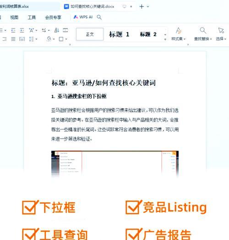
Task: Expand the line spacing dropdown arrow
Action: (x=36, y=39)
